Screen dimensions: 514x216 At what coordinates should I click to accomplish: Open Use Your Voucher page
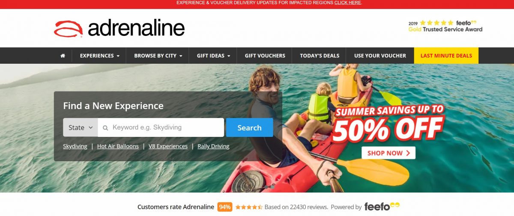coord(380,56)
